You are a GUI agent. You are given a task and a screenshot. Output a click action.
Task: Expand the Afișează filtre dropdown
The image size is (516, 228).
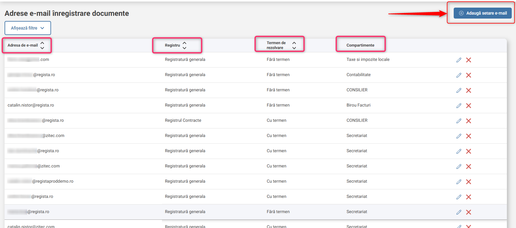tap(28, 28)
